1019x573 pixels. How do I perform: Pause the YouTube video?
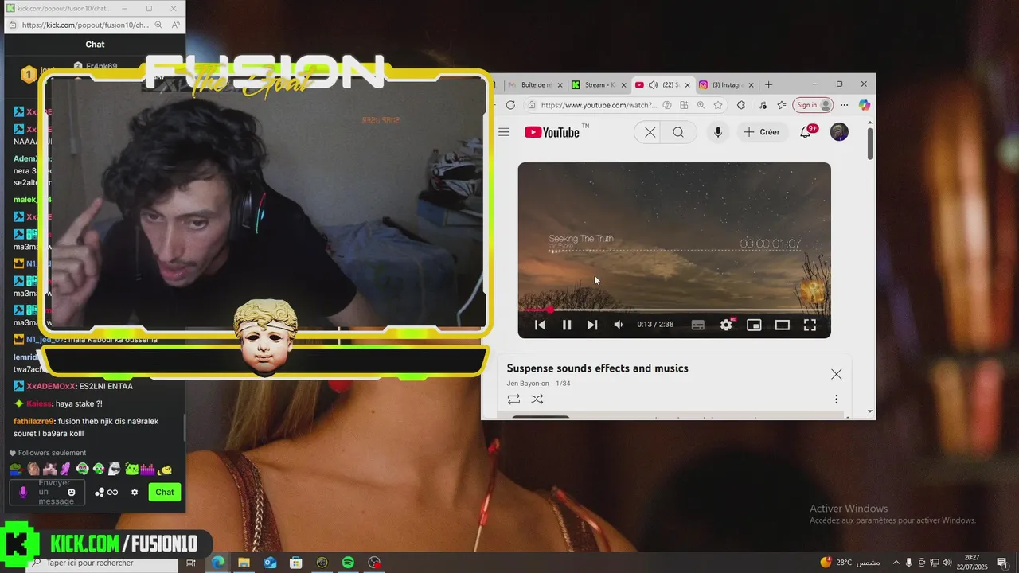(x=567, y=325)
